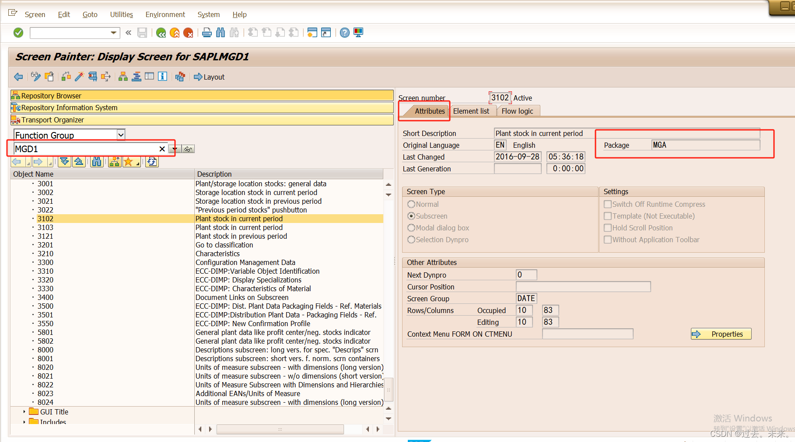Click the Package MGA field
Screen dimensions: 795x442
706,145
